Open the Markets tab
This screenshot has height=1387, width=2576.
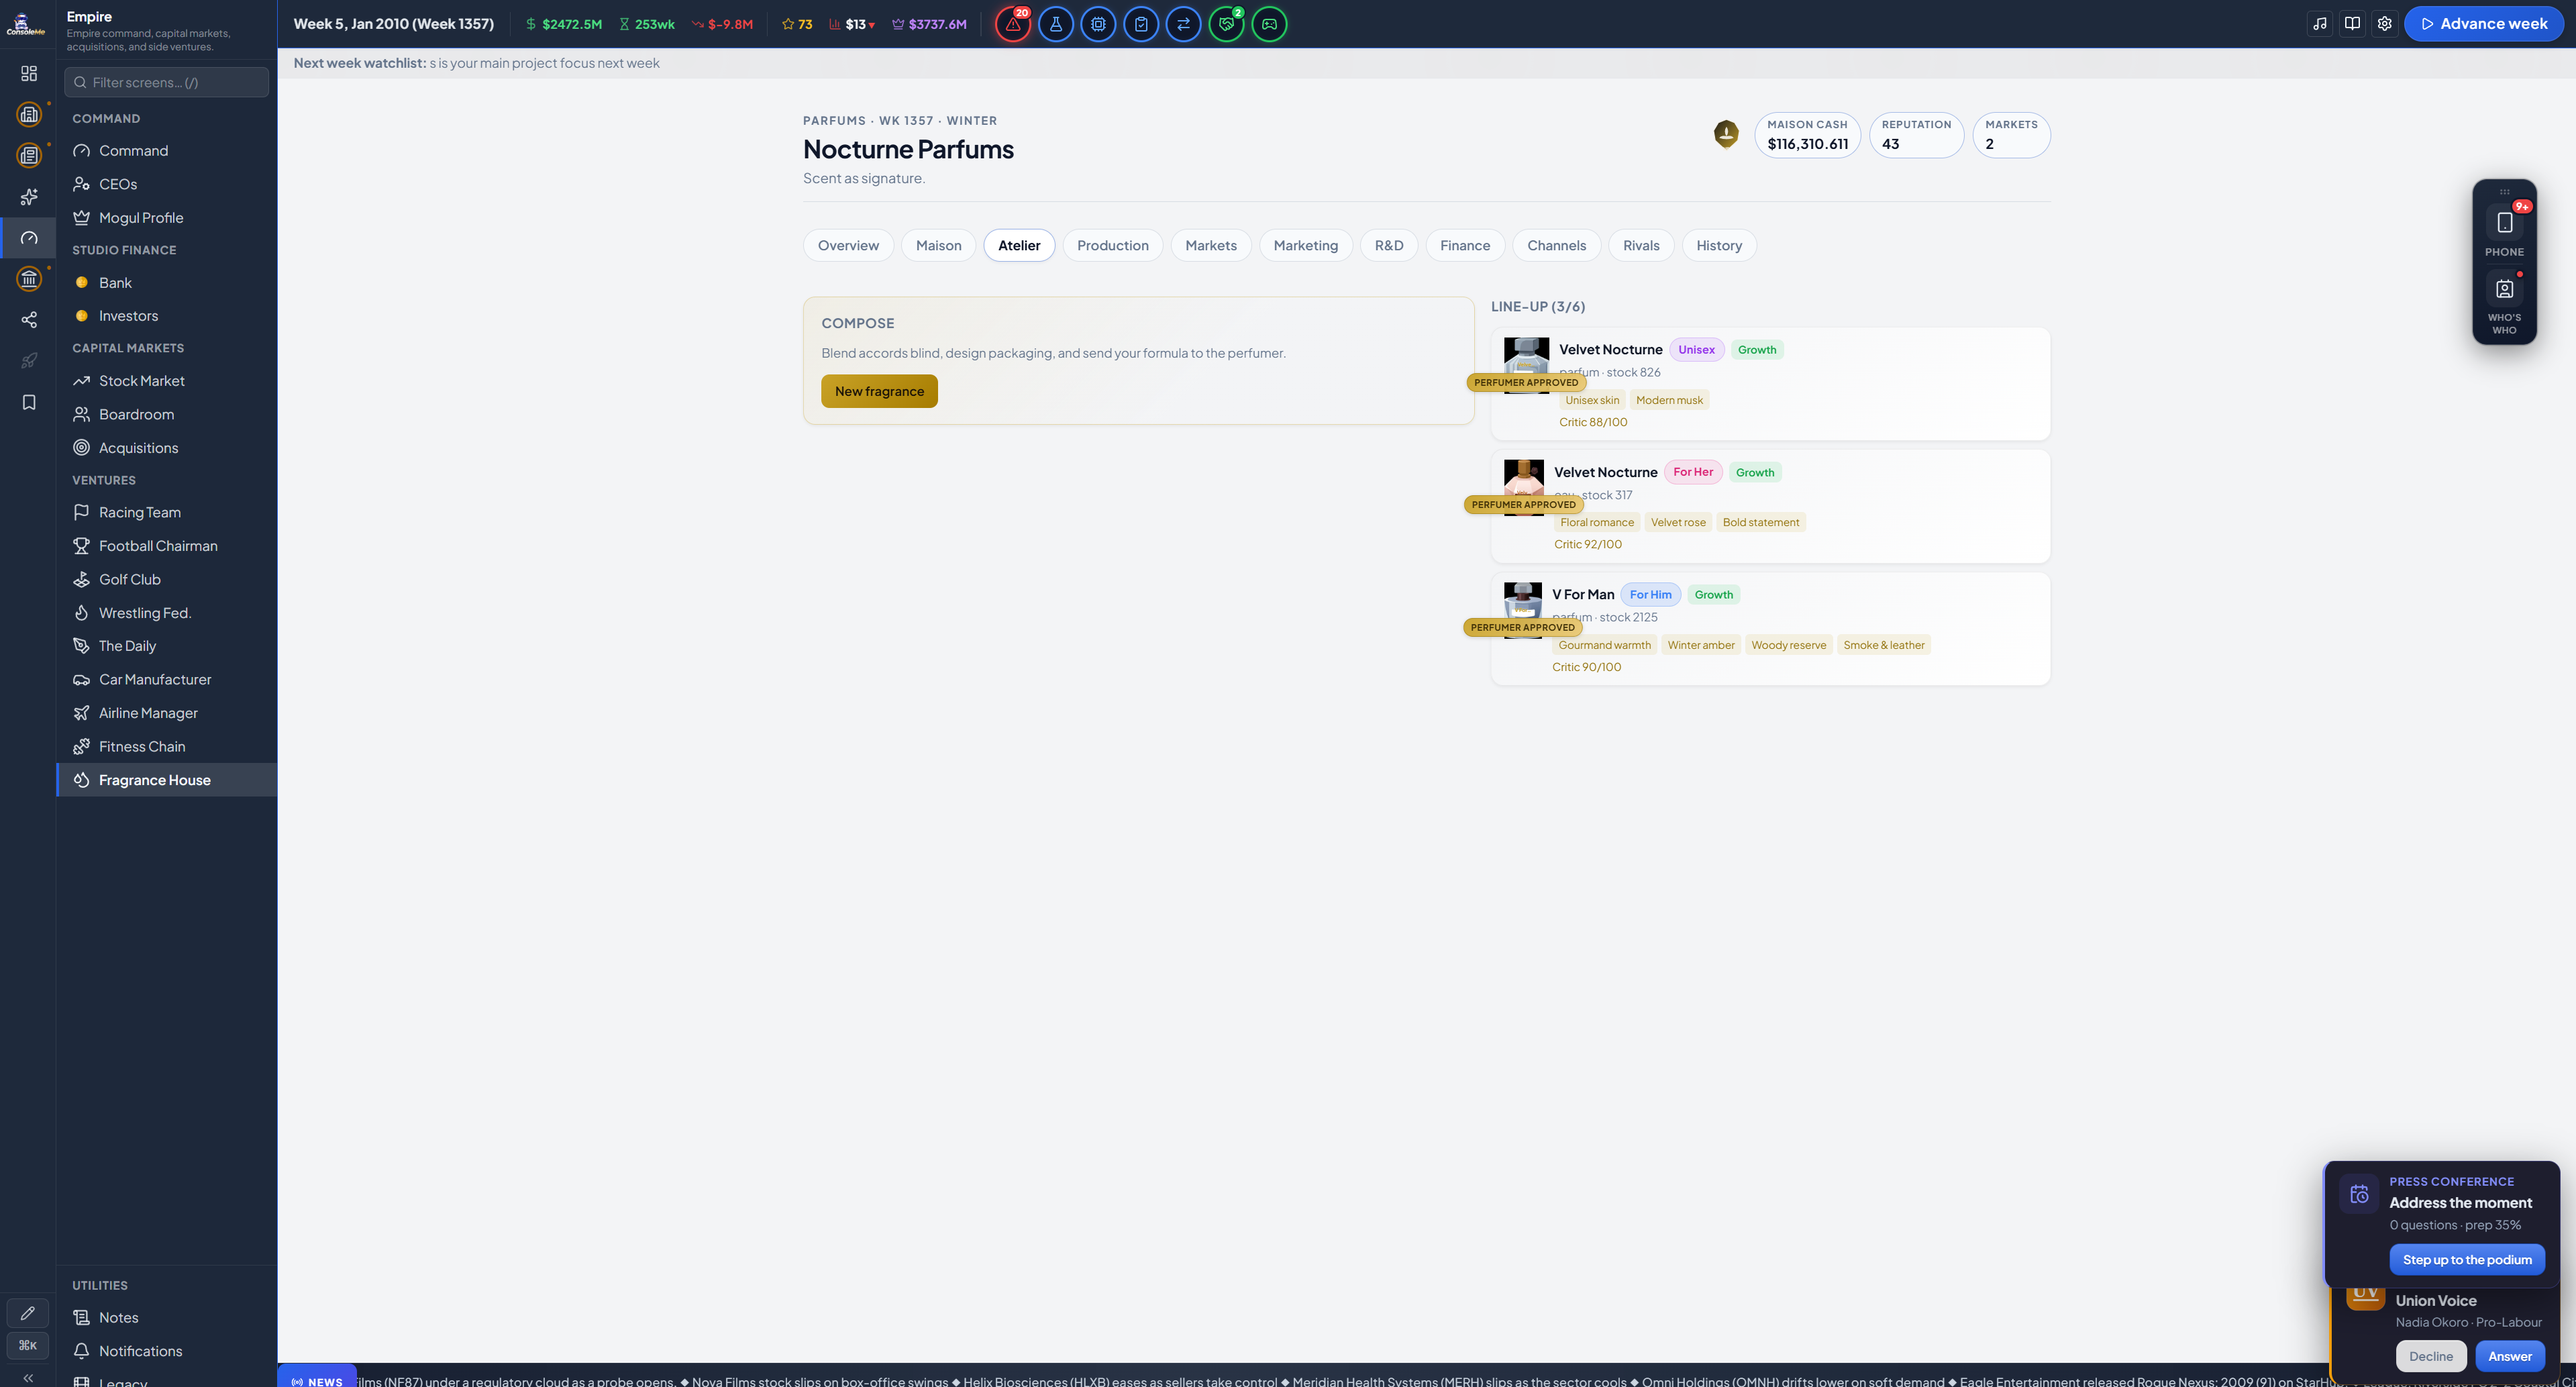[x=1210, y=245]
